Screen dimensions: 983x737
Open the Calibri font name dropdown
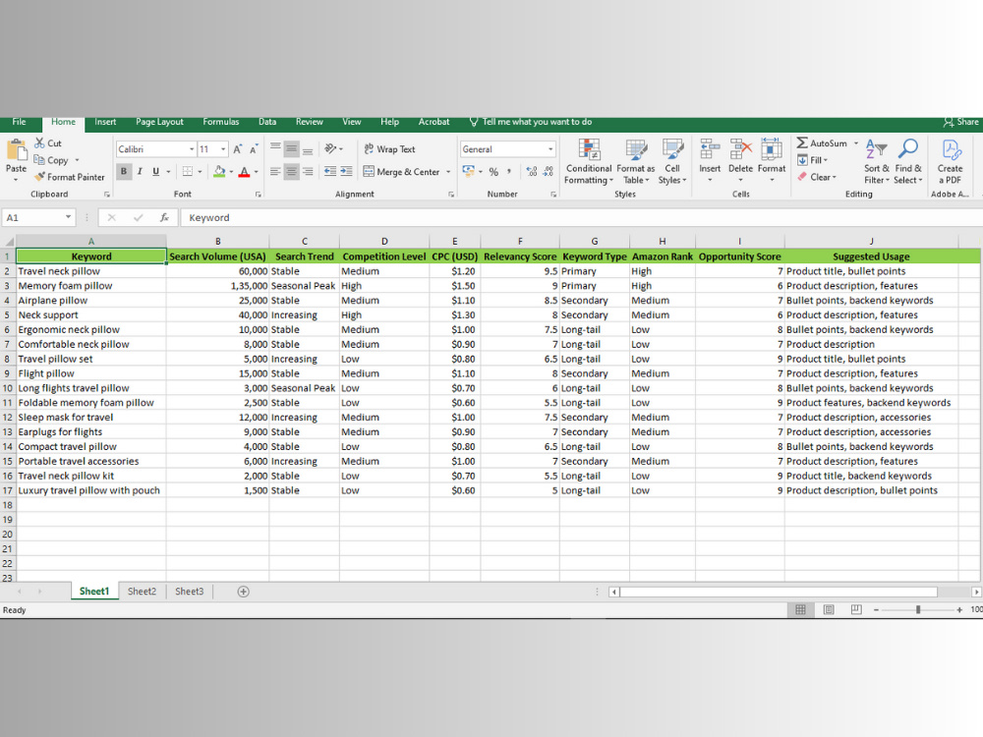(192, 149)
